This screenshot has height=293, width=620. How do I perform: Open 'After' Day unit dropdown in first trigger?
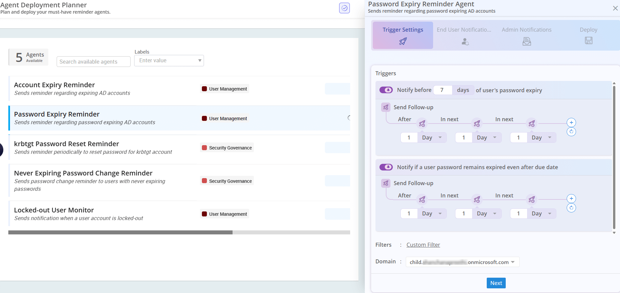pyautogui.click(x=432, y=138)
